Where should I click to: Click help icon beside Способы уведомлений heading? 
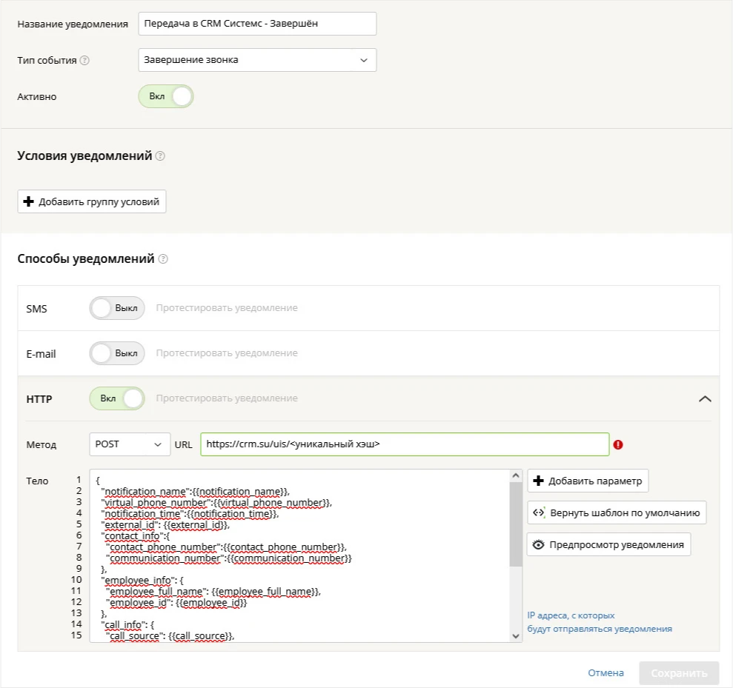pyautogui.click(x=162, y=258)
